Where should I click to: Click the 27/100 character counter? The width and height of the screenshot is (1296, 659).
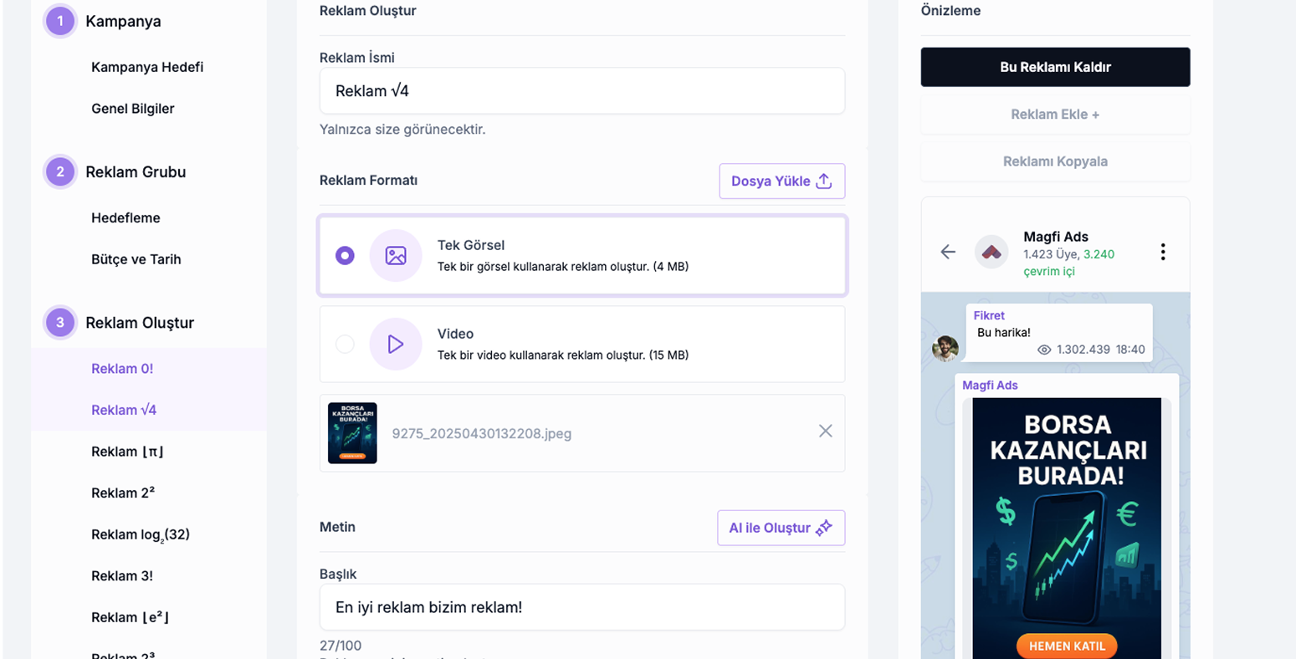[x=341, y=646]
